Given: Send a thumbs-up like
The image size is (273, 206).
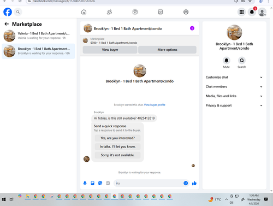Looking at the screenshot, I should [x=194, y=183].
